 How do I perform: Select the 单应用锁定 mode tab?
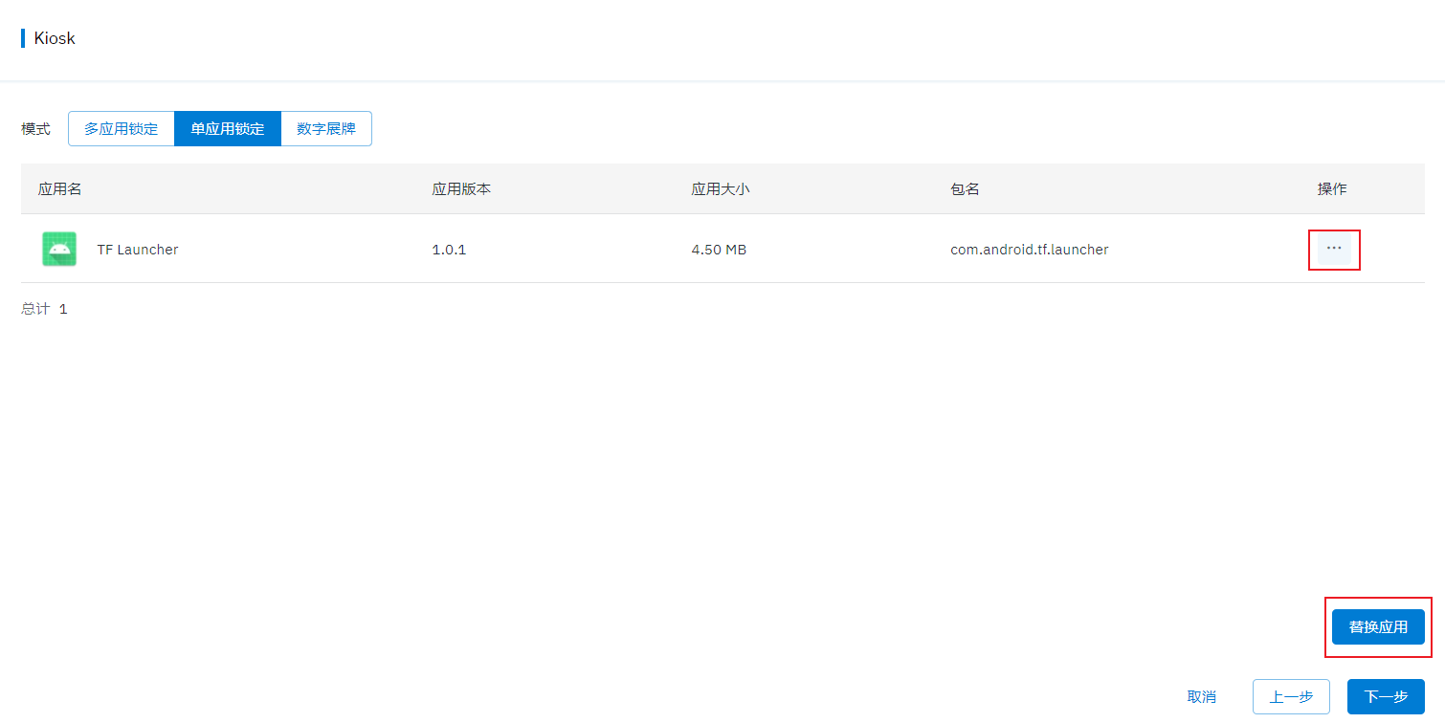click(x=227, y=128)
